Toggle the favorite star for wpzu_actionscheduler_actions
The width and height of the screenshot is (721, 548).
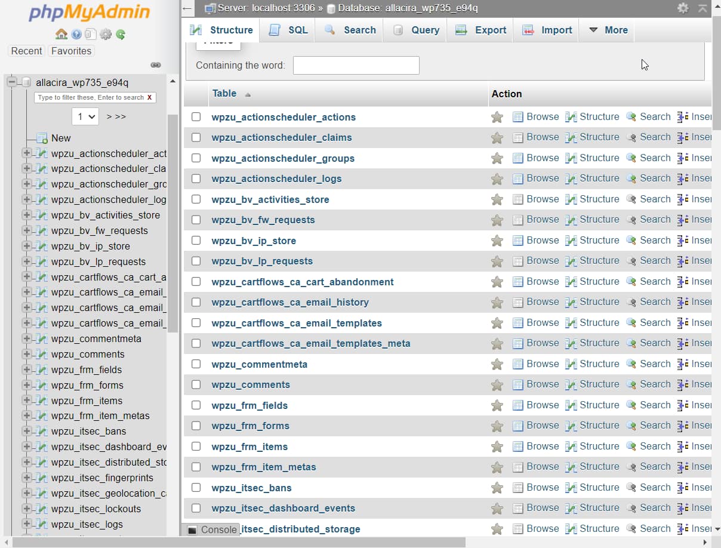click(497, 116)
